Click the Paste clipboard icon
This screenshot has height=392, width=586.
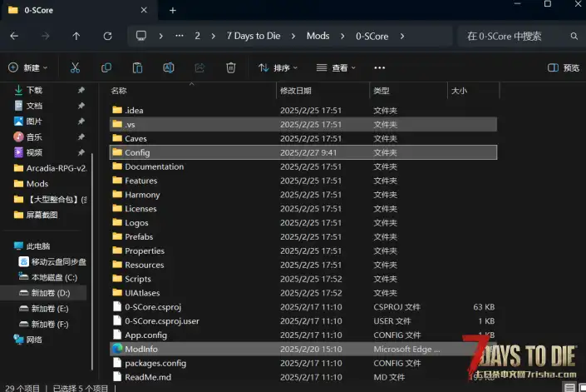(x=137, y=67)
